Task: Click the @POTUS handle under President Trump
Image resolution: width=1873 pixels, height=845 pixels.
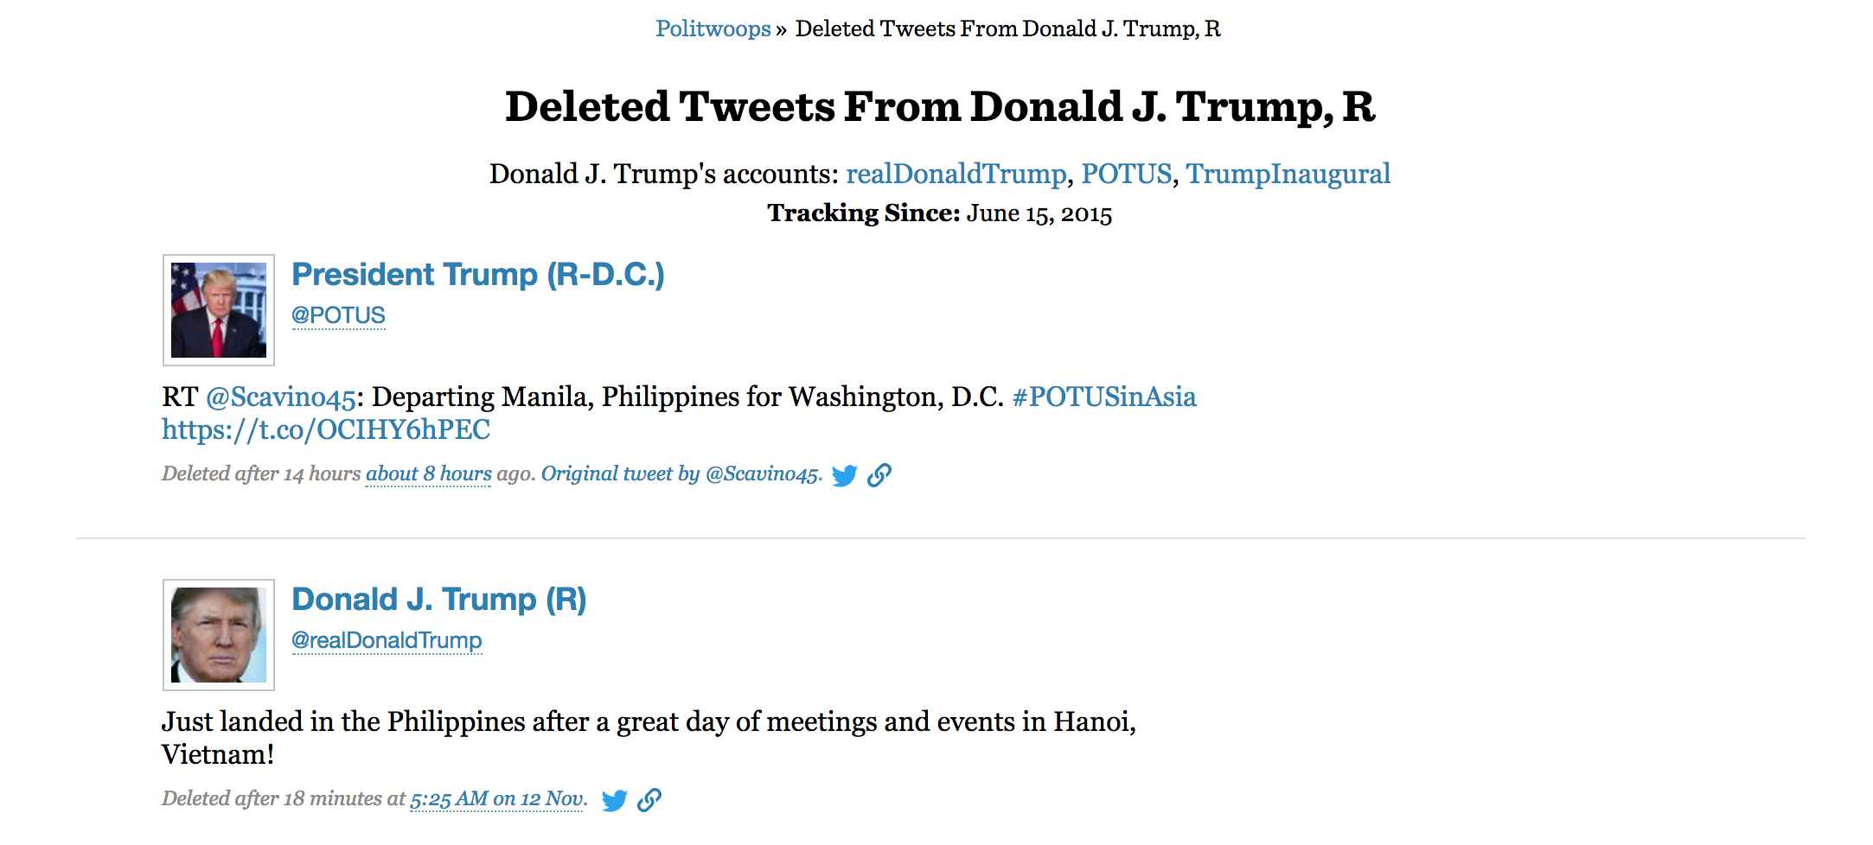Action: 338,315
